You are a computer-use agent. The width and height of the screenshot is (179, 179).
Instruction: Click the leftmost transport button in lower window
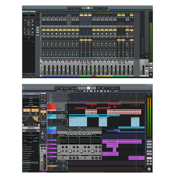[x=79, y=88]
